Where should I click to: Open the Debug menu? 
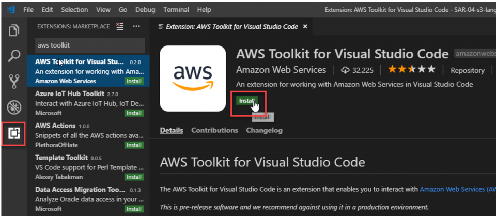pos(145,10)
